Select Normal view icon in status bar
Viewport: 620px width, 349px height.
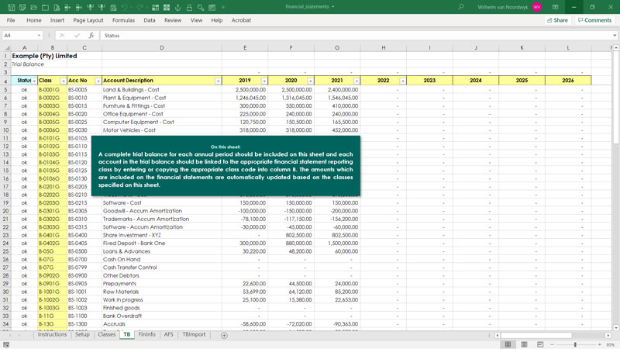pyautogui.click(x=508, y=344)
